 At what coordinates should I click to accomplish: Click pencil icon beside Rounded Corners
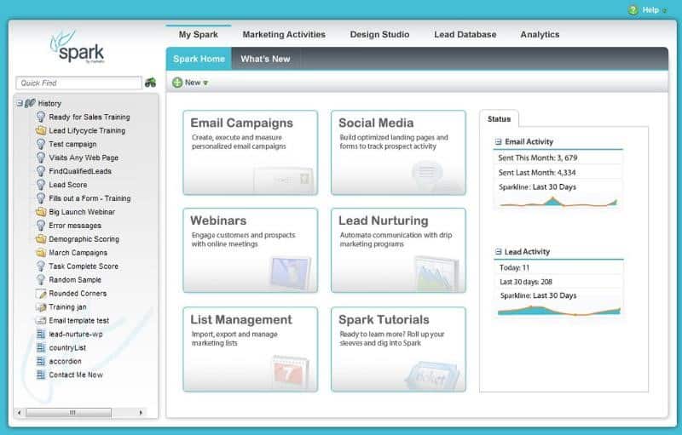[41, 294]
